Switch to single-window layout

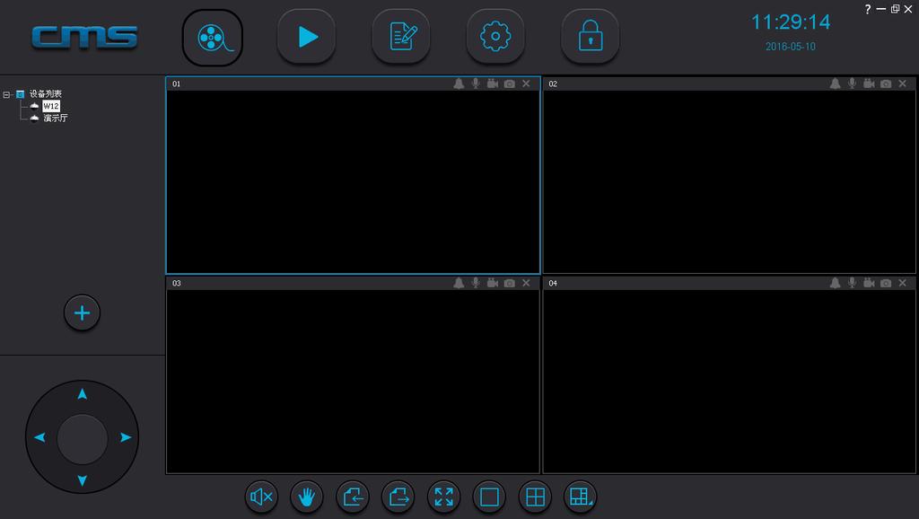click(489, 497)
